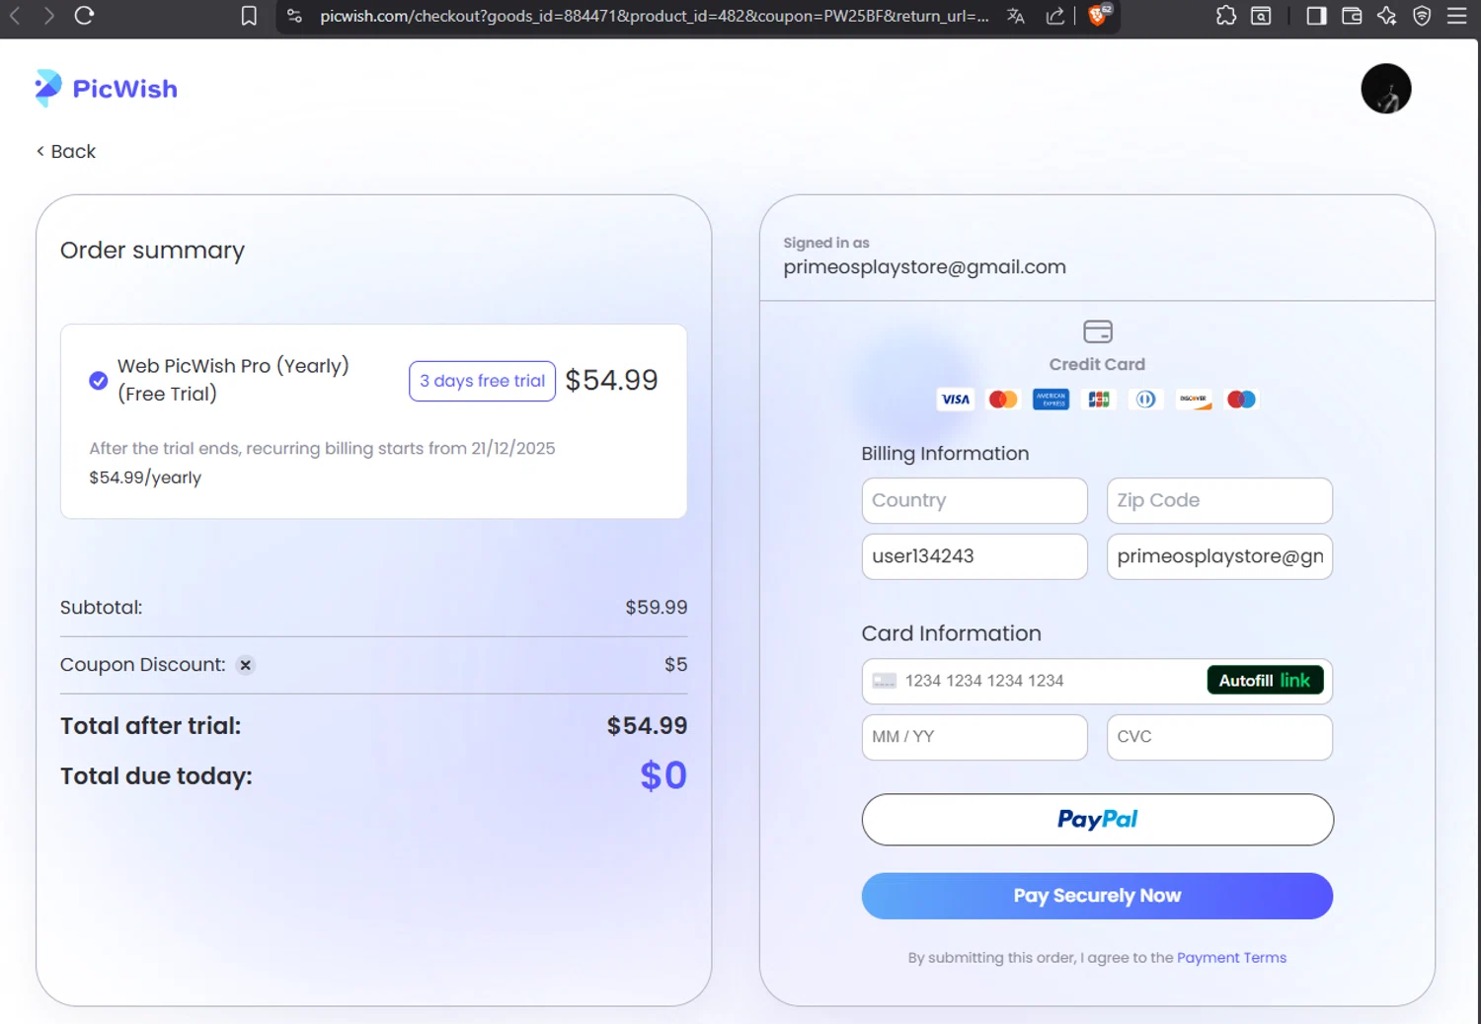This screenshot has width=1481, height=1024.
Task: Remove the coupon discount with x
Action: [246, 665]
